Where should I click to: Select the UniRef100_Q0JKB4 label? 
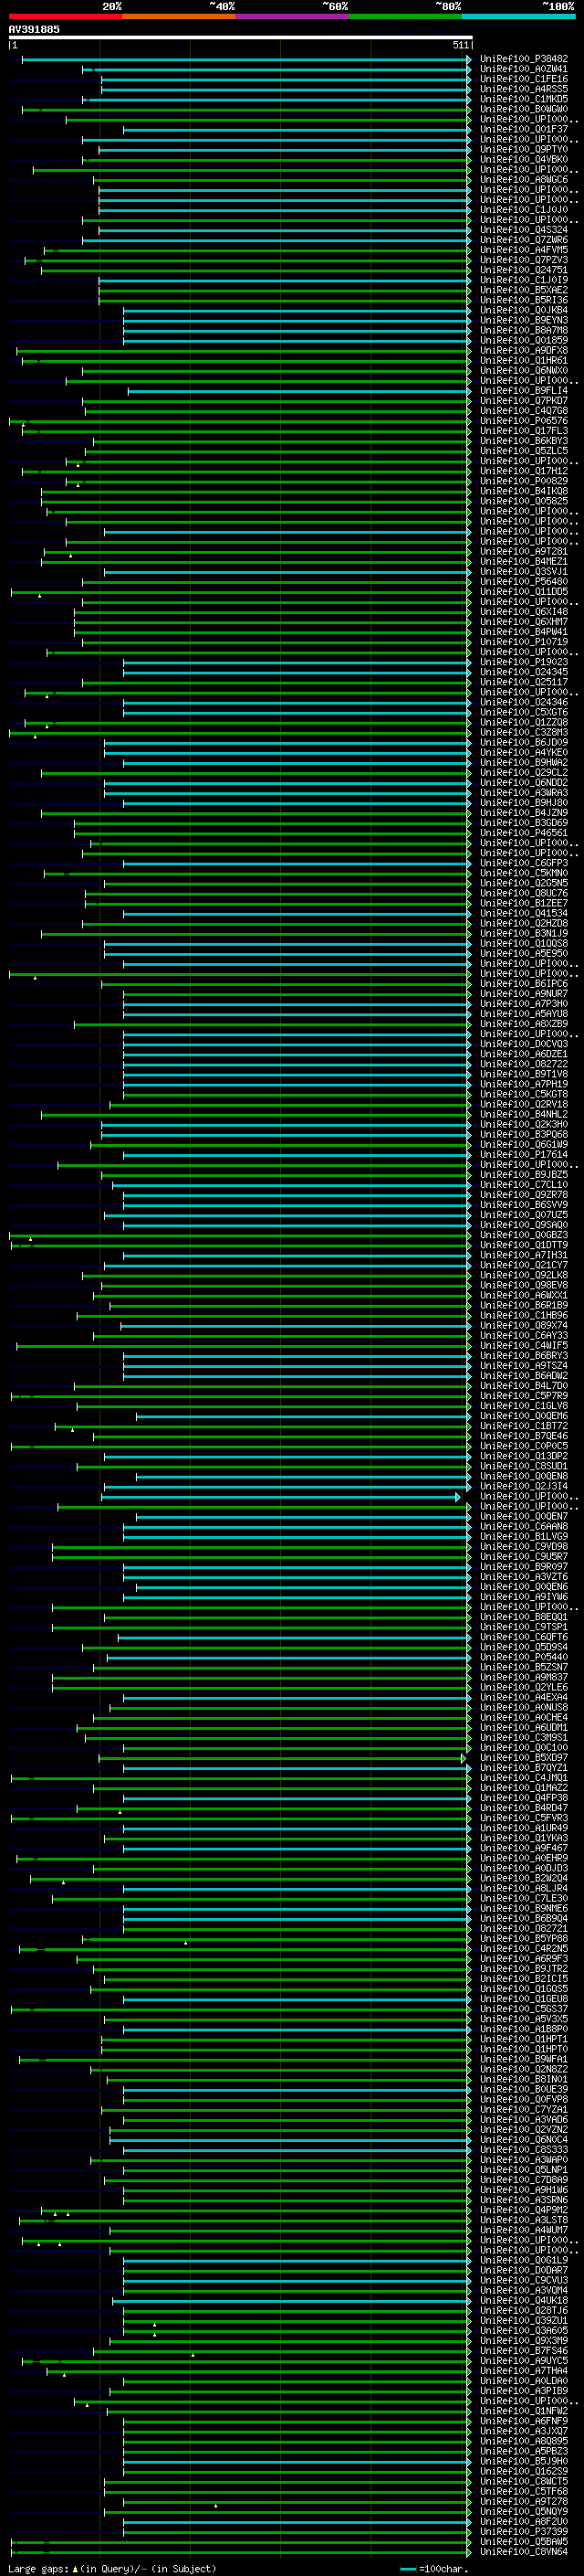pos(523,310)
